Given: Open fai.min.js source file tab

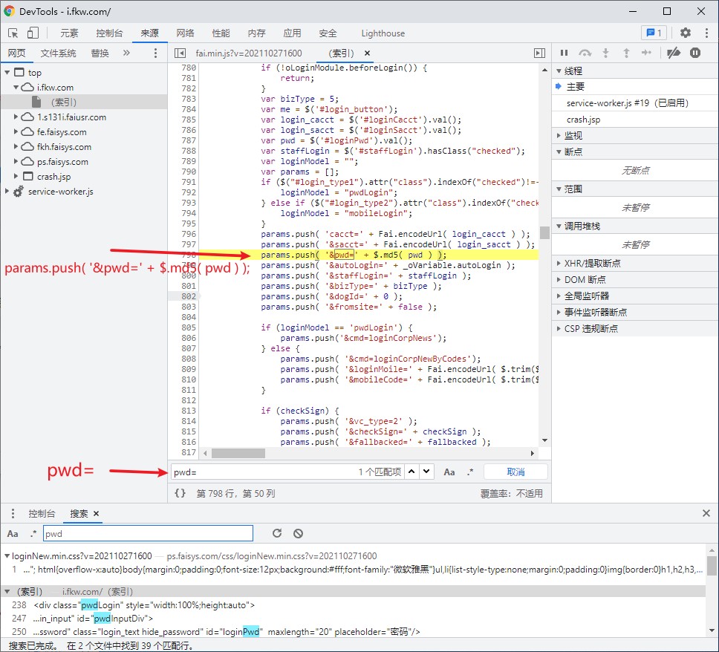Looking at the screenshot, I should click(249, 53).
